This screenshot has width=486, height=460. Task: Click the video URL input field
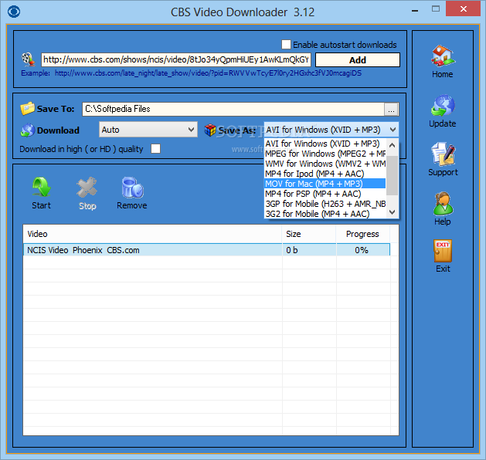coord(175,59)
